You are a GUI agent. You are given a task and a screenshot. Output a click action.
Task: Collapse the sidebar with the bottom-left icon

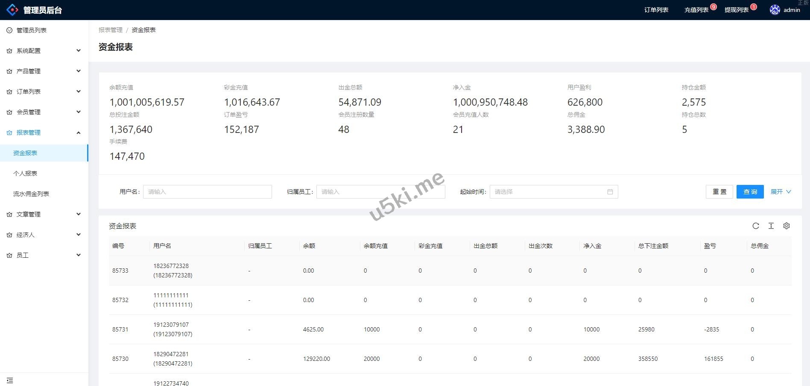click(x=10, y=380)
